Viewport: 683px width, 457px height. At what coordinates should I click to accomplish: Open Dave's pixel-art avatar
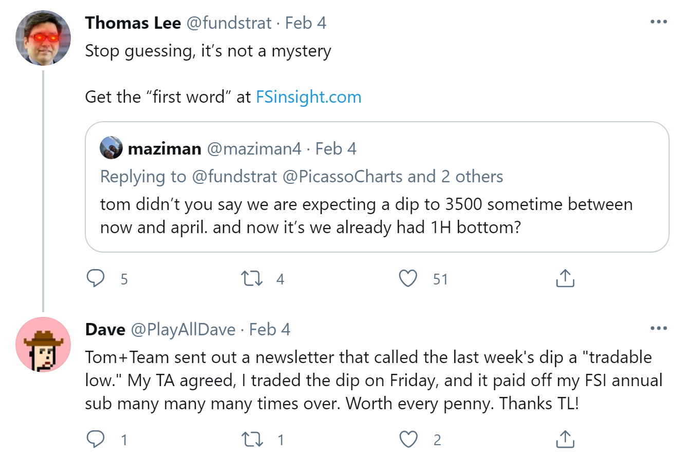43,344
